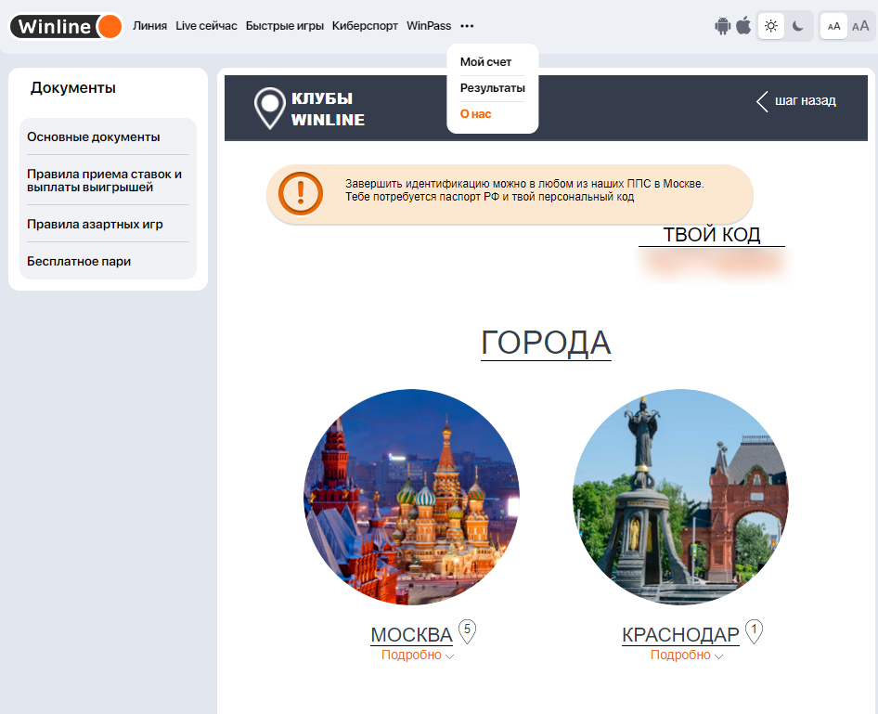This screenshot has height=714, width=878.
Task: Open the МОСКВА city link
Action: point(411,635)
